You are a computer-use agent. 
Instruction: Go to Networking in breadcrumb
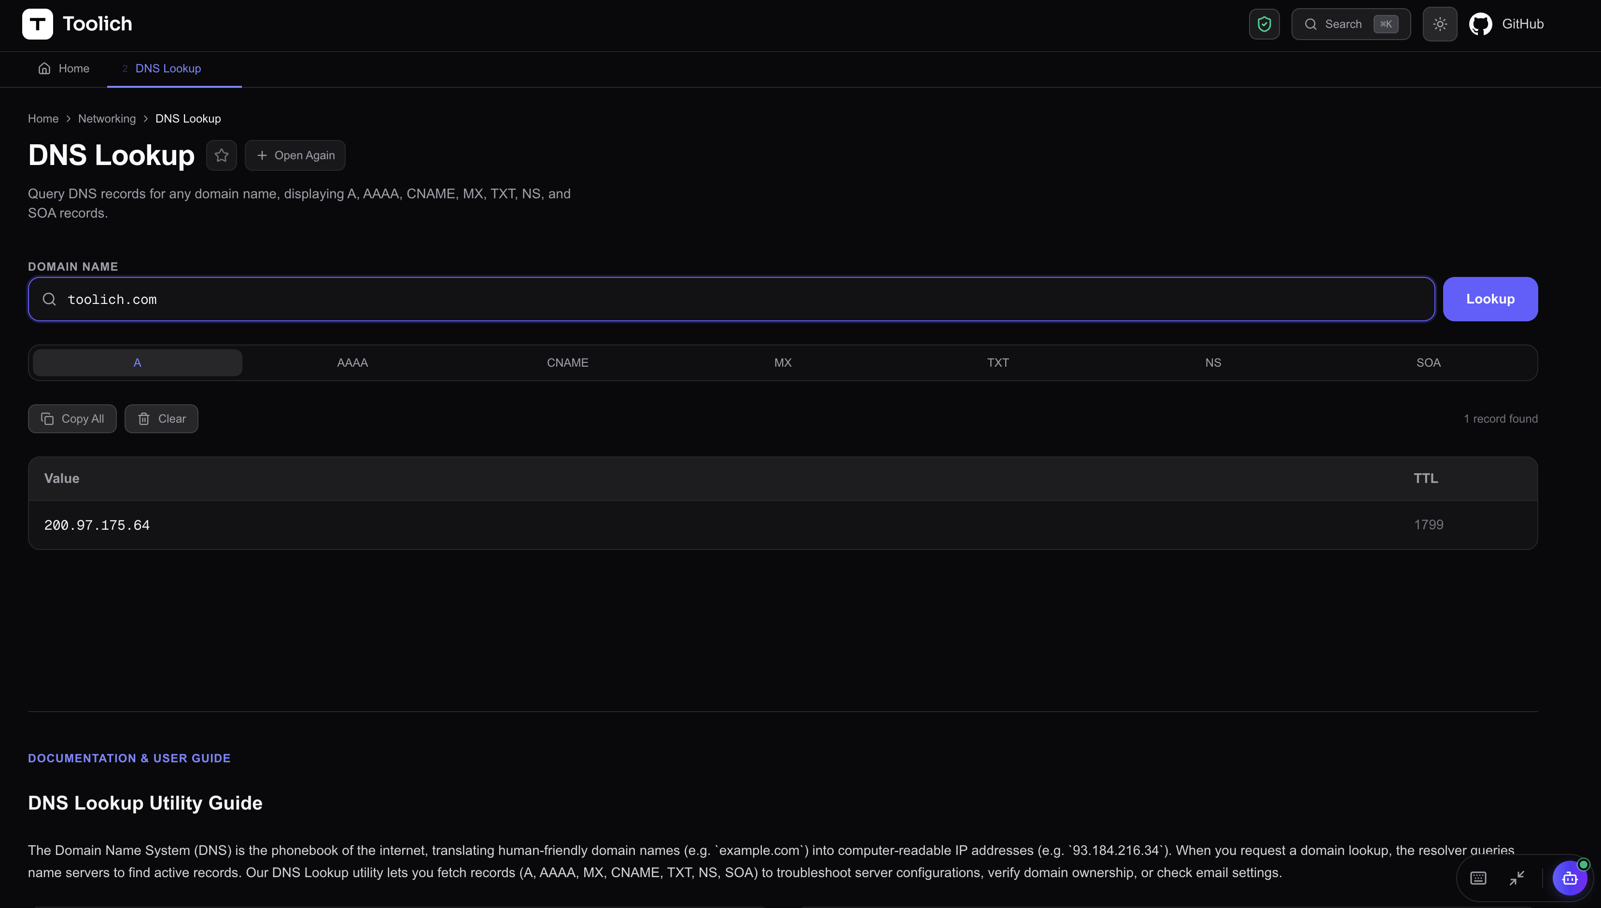coord(107,119)
